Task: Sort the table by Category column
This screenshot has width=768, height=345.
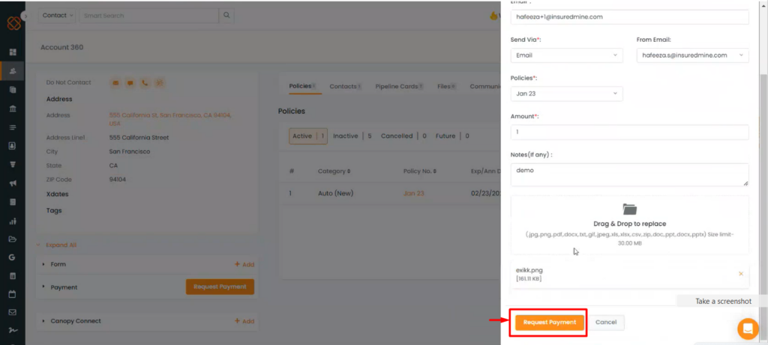Action: 334,171
